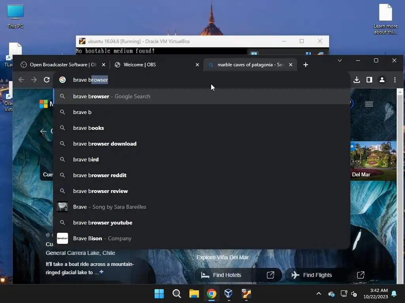This screenshot has width=405, height=303.
Task: Select suggestion brave browser download
Action: click(x=202, y=144)
